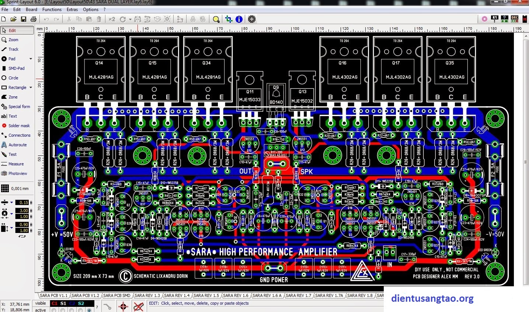Image resolution: width=529 pixels, height=312 pixels.
Task: Activate the Test connection checker
Action: [x=13, y=154]
